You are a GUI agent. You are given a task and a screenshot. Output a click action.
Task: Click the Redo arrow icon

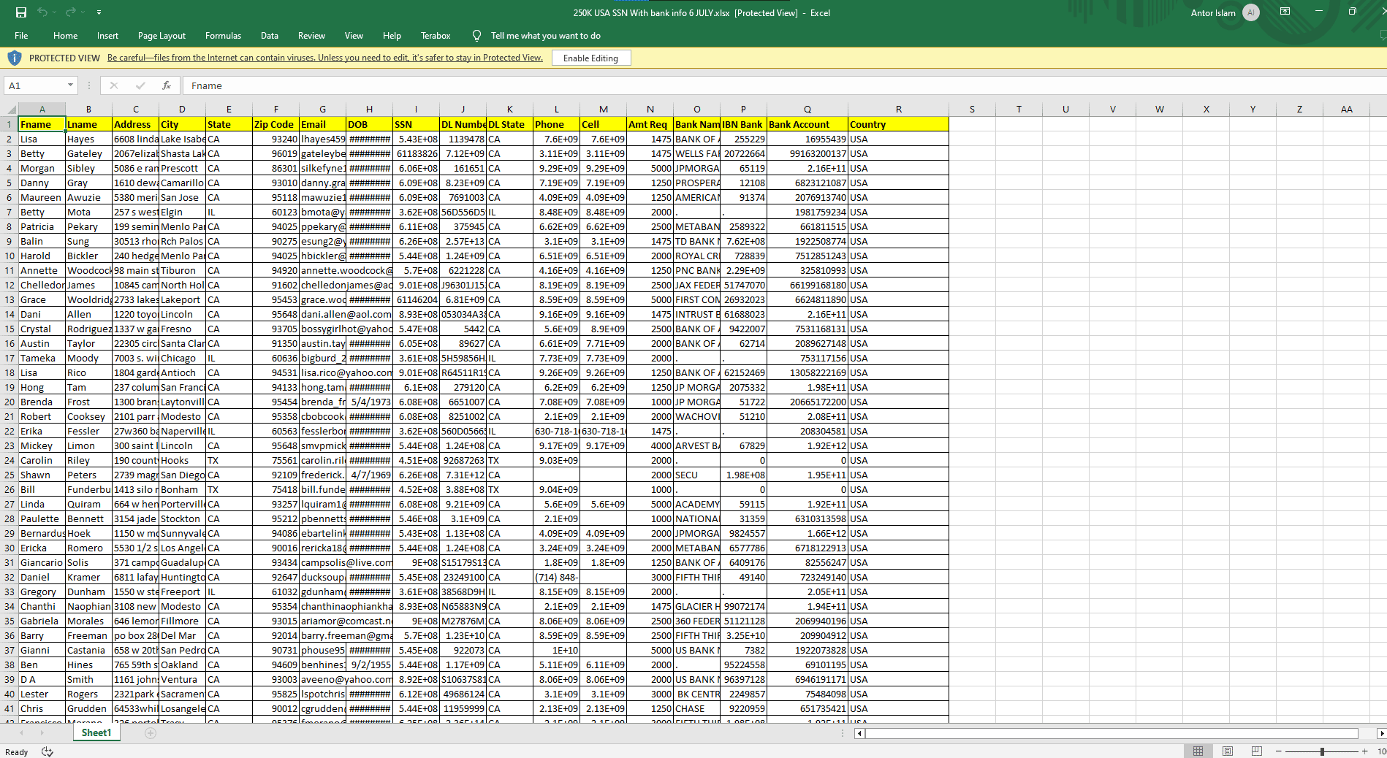70,12
